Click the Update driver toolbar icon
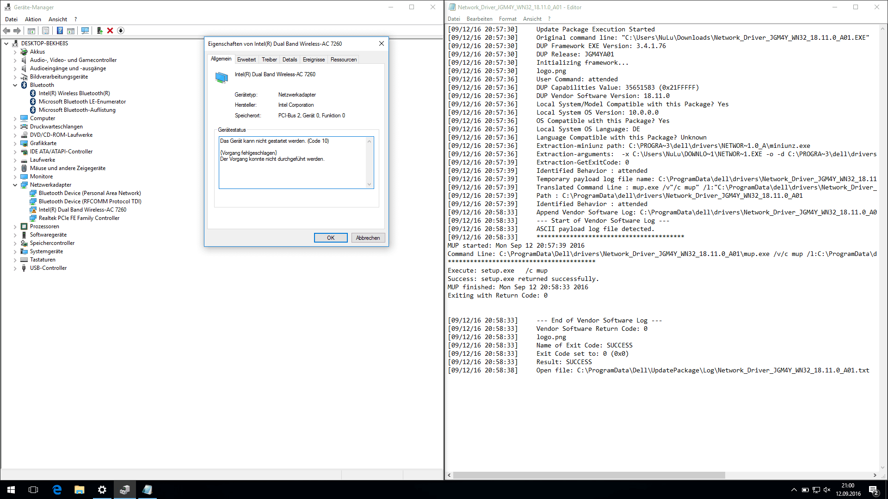The width and height of the screenshot is (888, 499). pyautogui.click(x=99, y=30)
